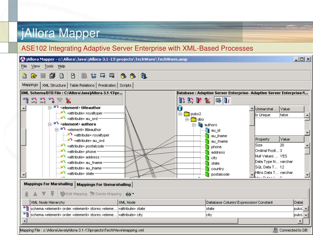Switch to the Scripts tab
The width and height of the screenshot is (313, 235).
125,85
